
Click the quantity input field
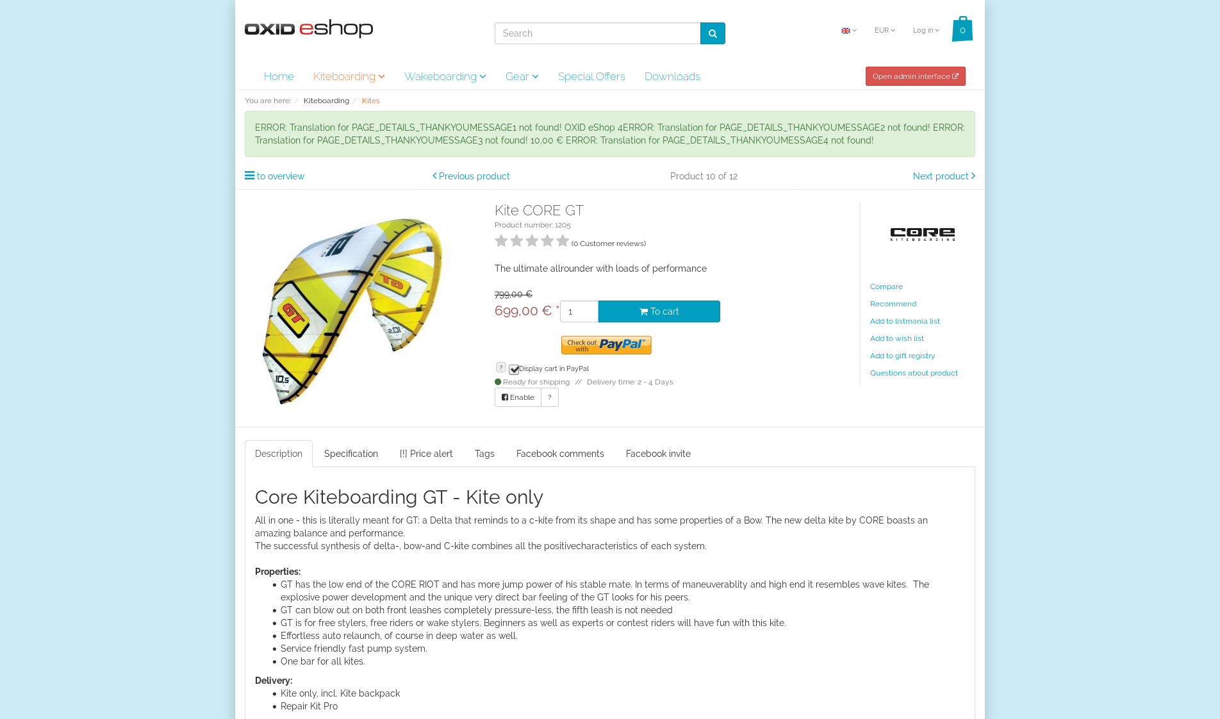point(579,311)
